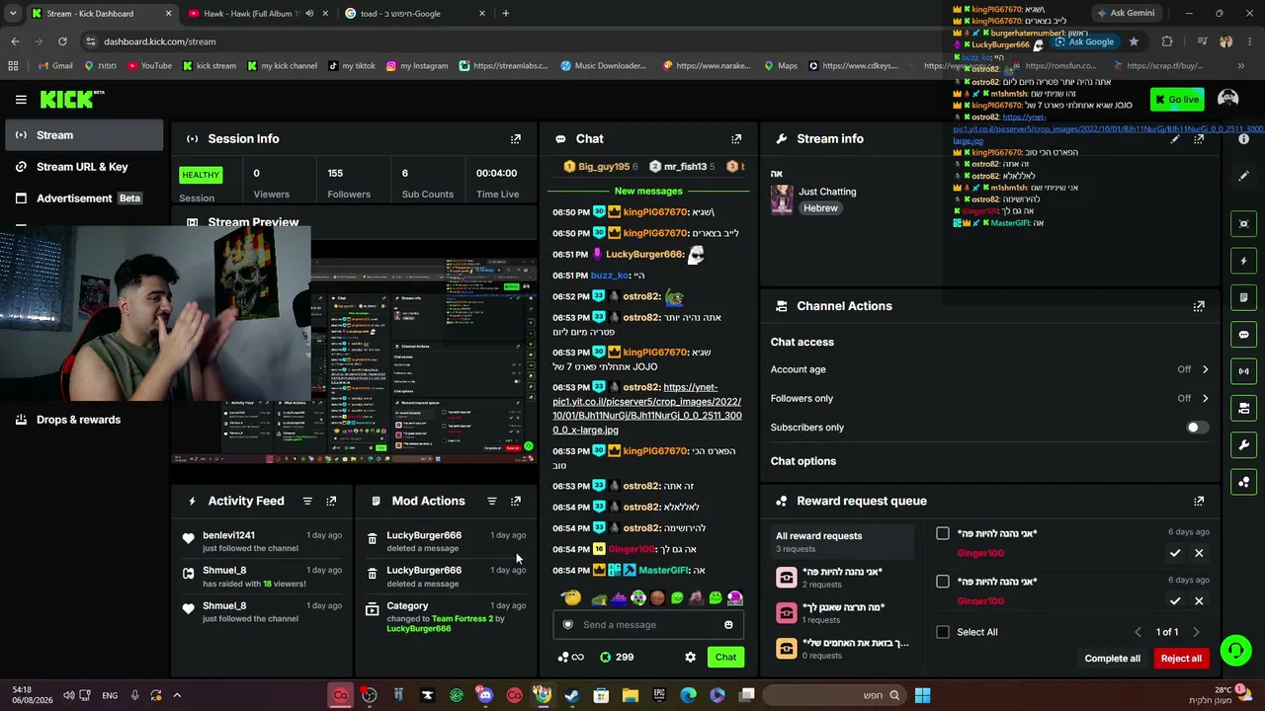The image size is (1265, 711).
Task: Open the Activity Feed filter
Action: [307, 502]
